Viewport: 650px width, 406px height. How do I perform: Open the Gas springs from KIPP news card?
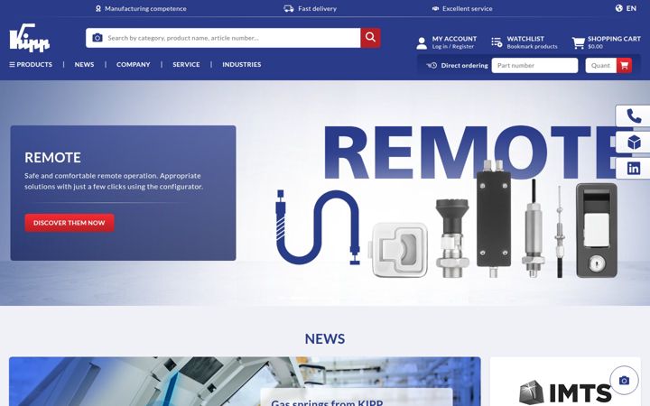[x=245, y=382]
